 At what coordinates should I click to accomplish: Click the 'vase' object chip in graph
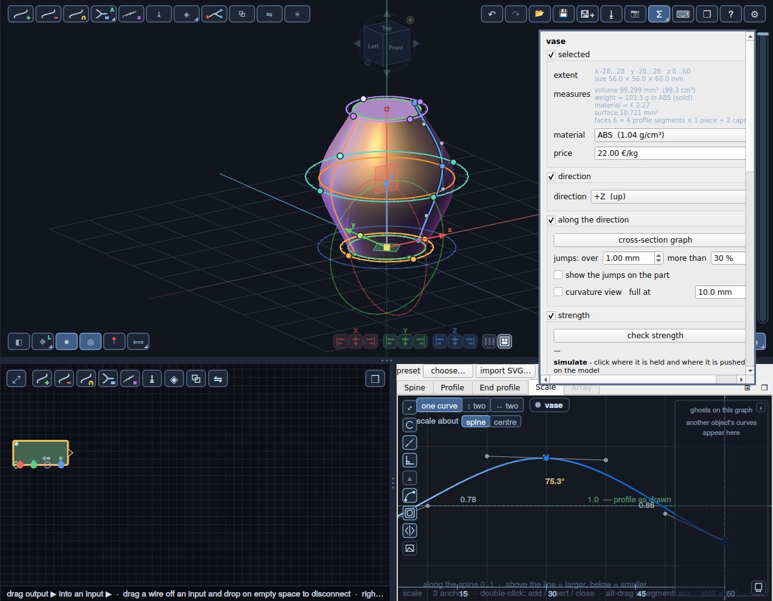coord(549,405)
